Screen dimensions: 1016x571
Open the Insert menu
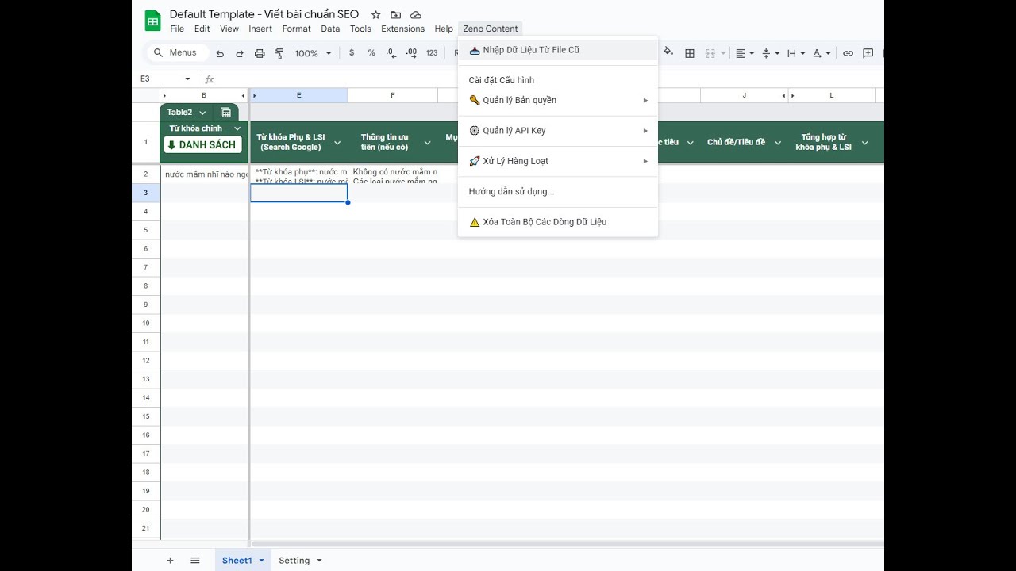(260, 29)
